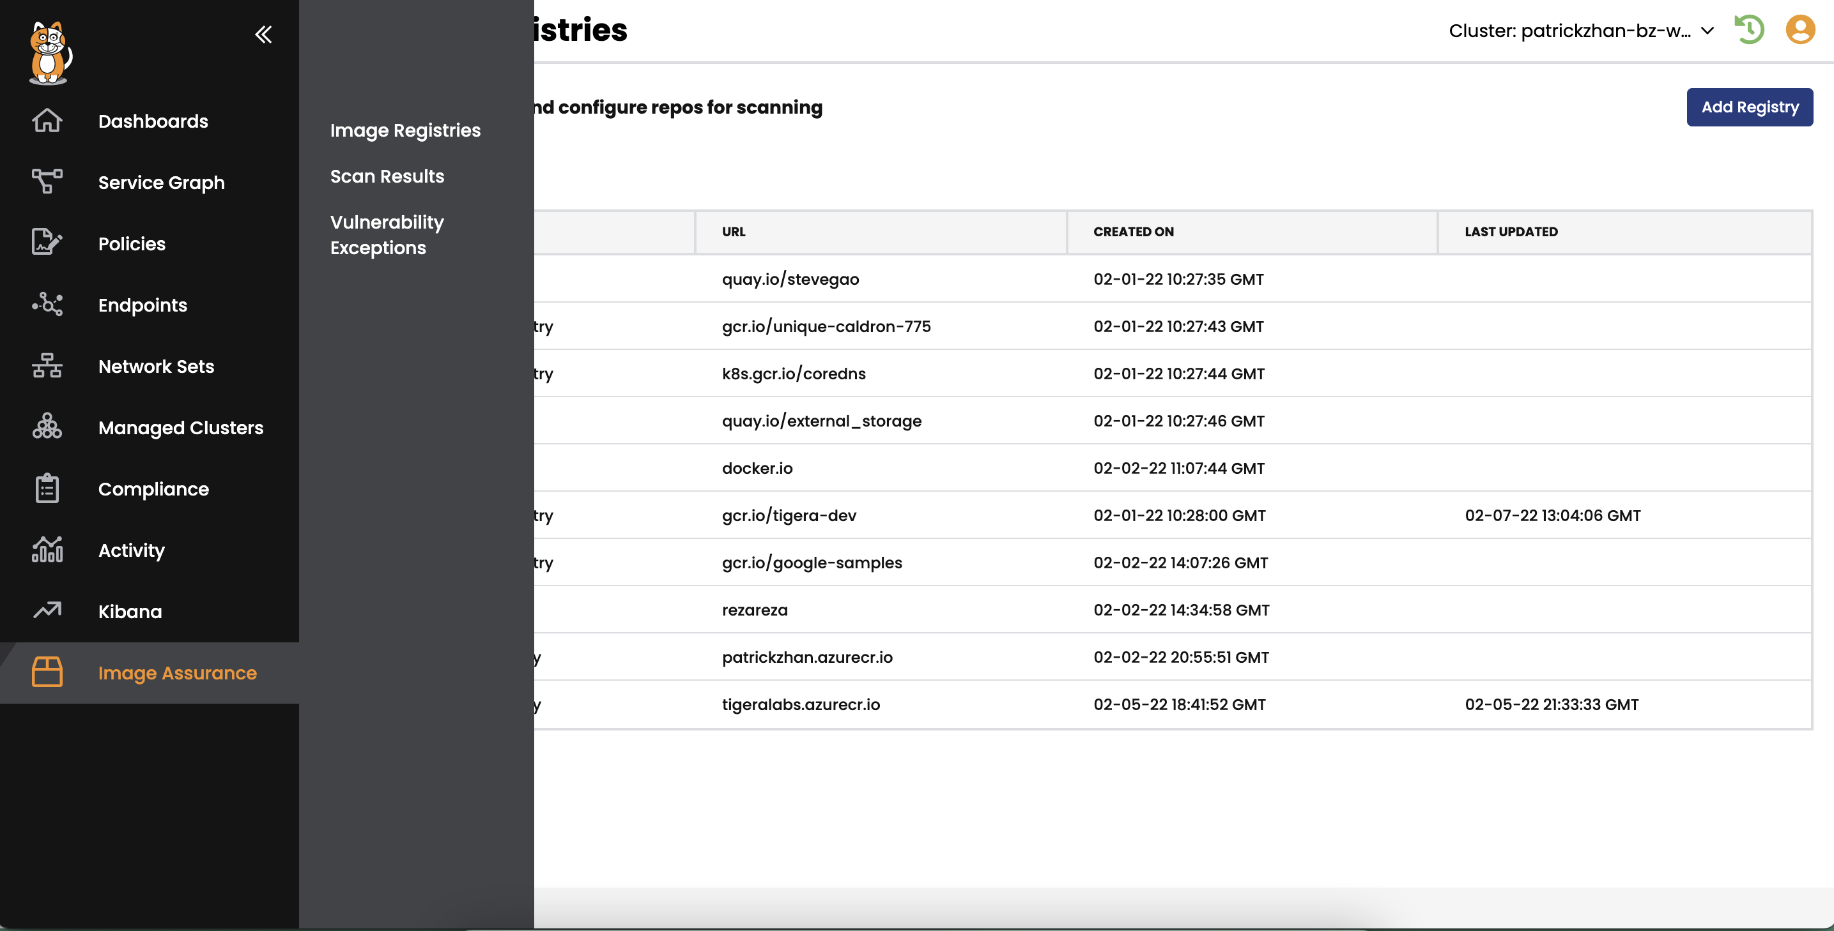Go to Managed Clusters
This screenshot has height=931, width=1834.
pos(181,427)
